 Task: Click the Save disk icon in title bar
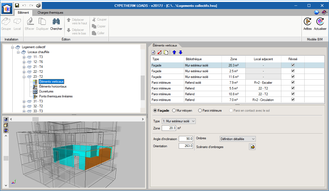pyautogui.click(x=17, y=5)
